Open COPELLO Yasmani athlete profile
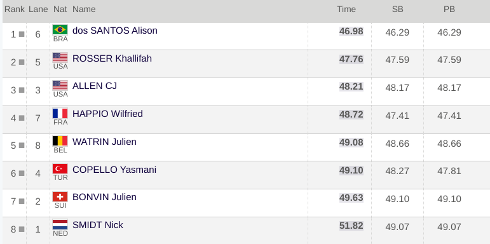 [114, 170]
